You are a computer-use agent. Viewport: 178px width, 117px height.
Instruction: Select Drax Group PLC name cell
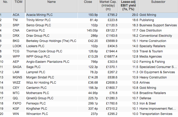[x=38, y=36]
